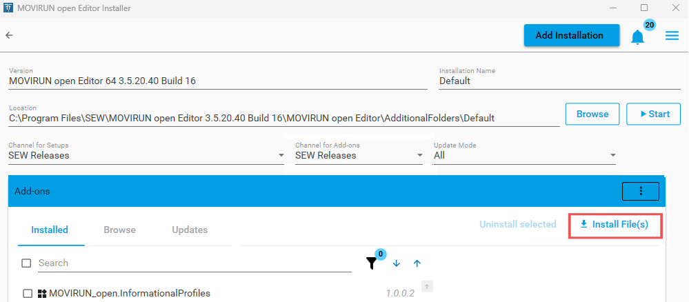Click update arrow next to version 1.0.0.2
Image resolution: width=689 pixels, height=302 pixels.
pyautogui.click(x=427, y=287)
